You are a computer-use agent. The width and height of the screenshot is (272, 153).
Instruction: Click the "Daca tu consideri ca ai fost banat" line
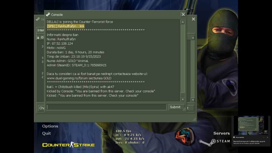click(97, 74)
